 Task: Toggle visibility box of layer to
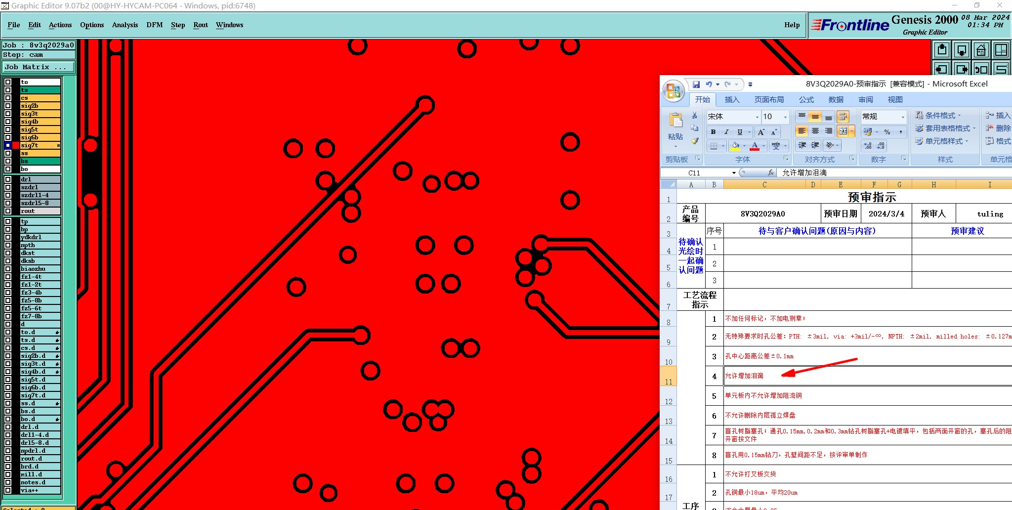(8, 82)
